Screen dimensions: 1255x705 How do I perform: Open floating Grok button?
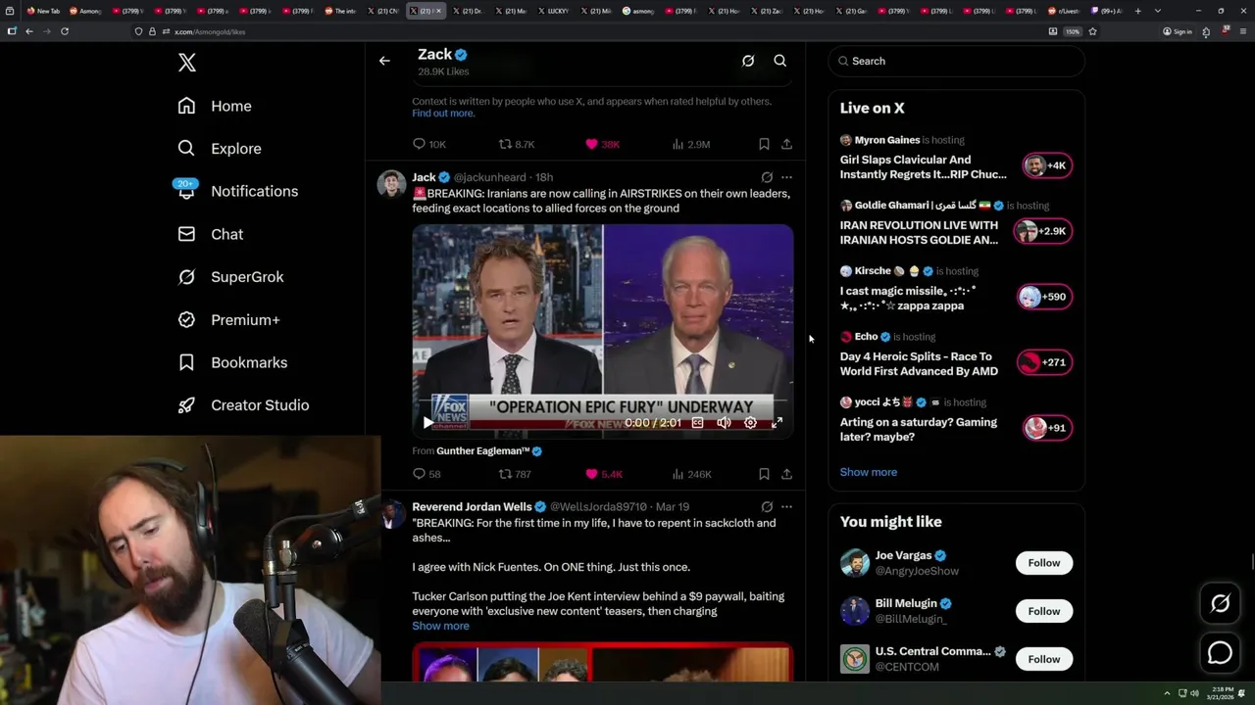(1220, 604)
